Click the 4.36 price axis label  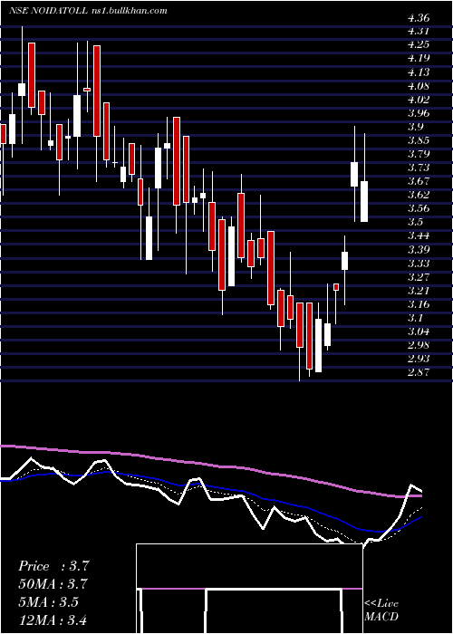tap(419, 18)
